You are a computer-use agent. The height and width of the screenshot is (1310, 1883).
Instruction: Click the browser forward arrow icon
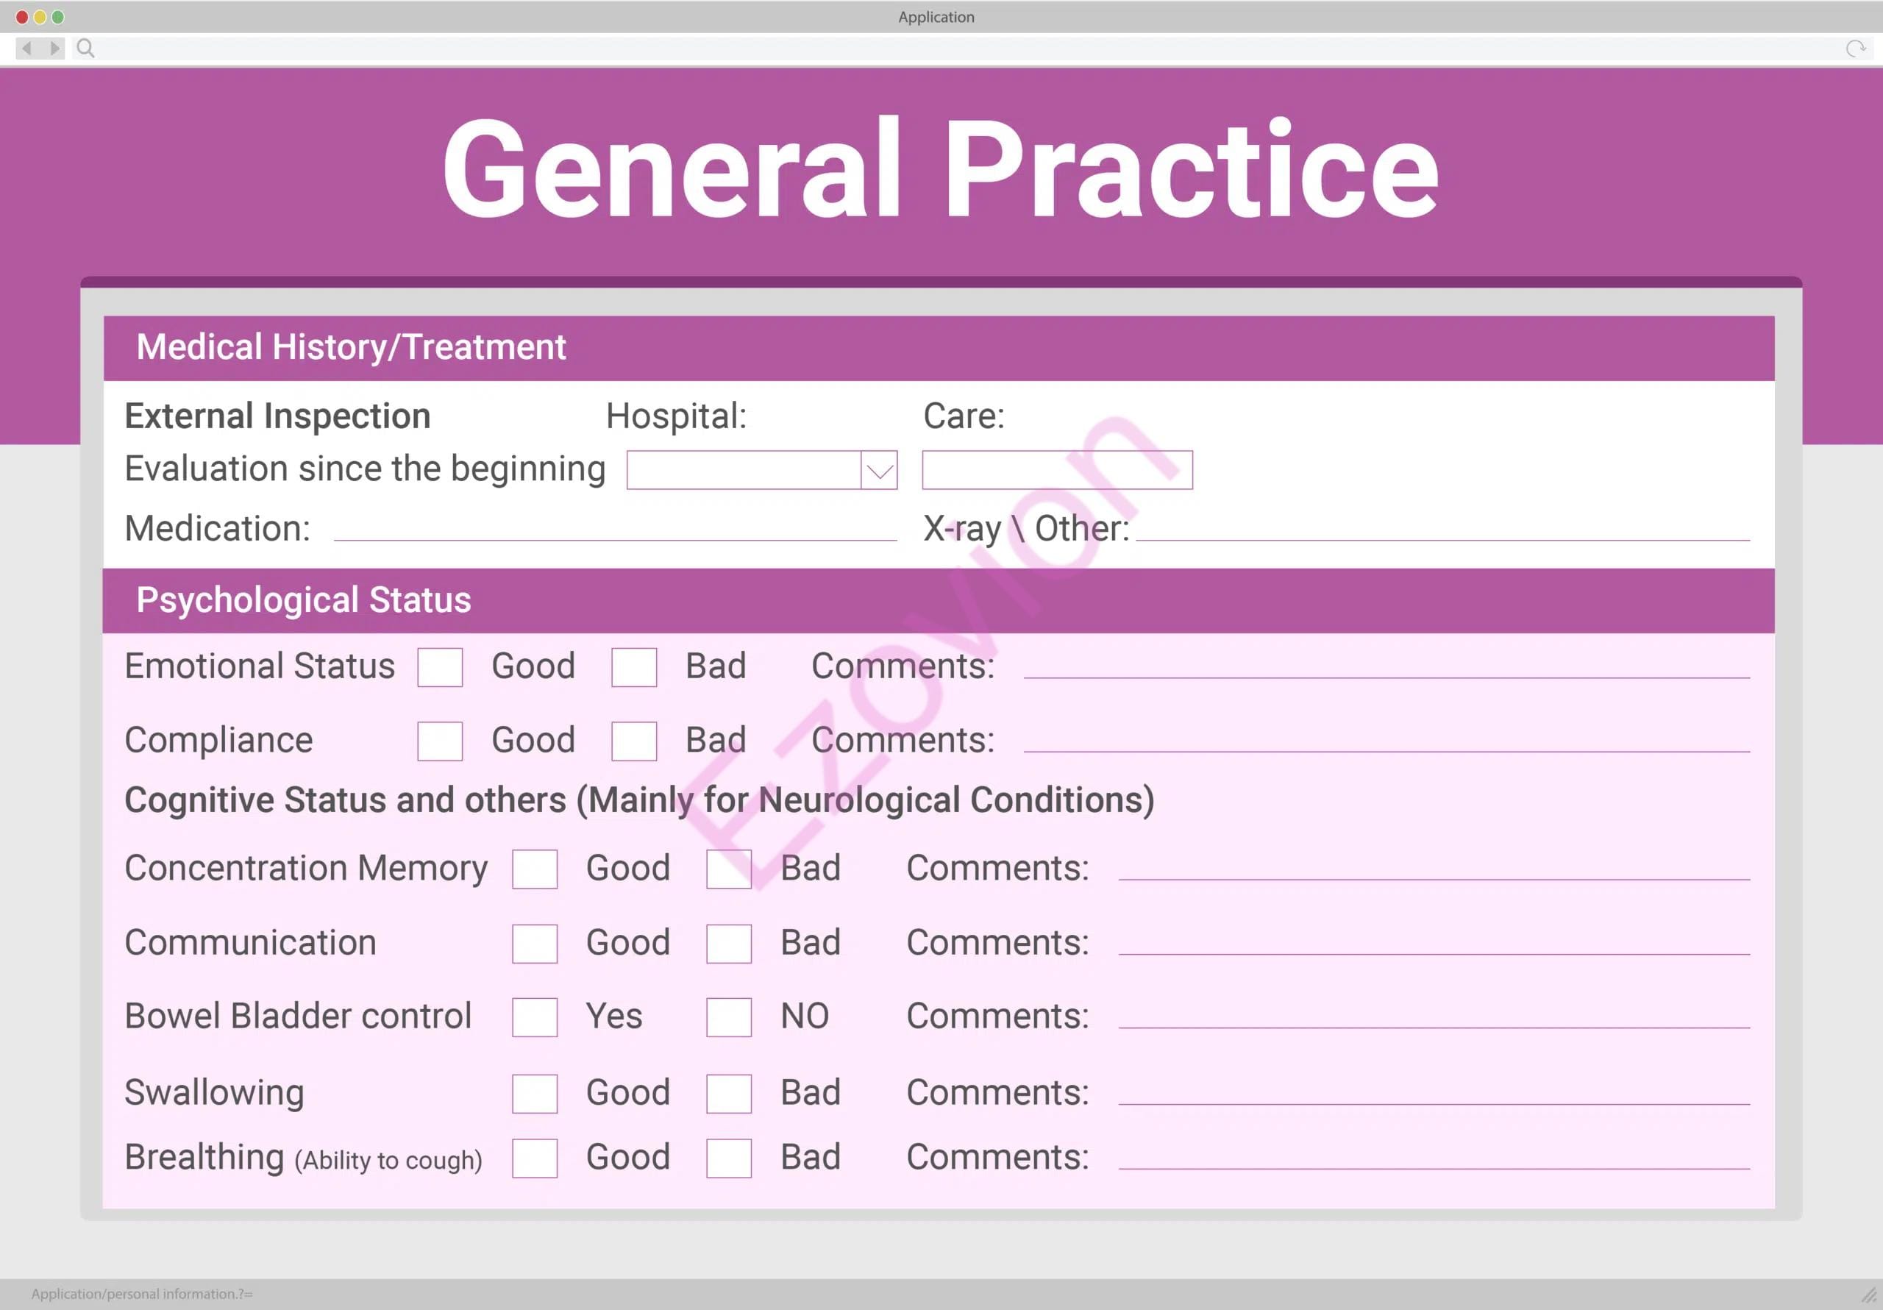click(x=54, y=49)
